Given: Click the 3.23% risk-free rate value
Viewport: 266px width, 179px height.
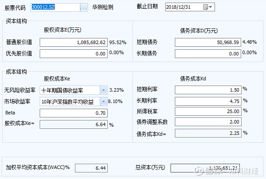Looking at the screenshot, I should pos(116,90).
